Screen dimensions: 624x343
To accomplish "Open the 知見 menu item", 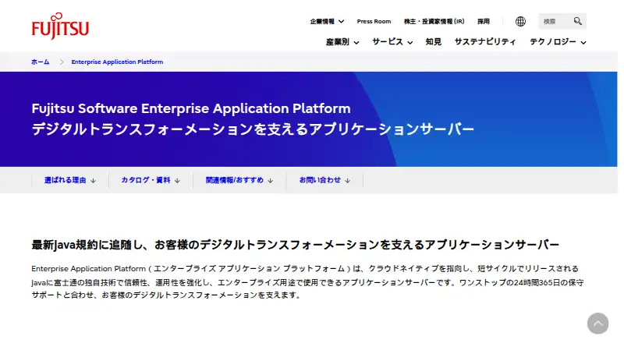I will pos(434,42).
